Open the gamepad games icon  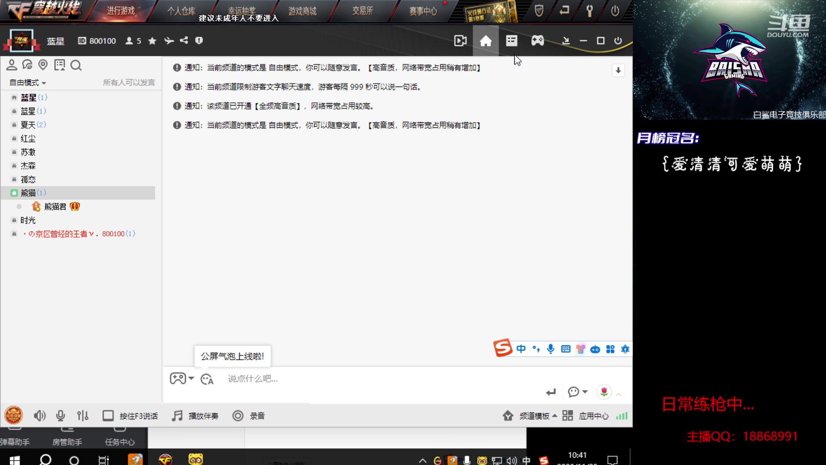click(537, 41)
